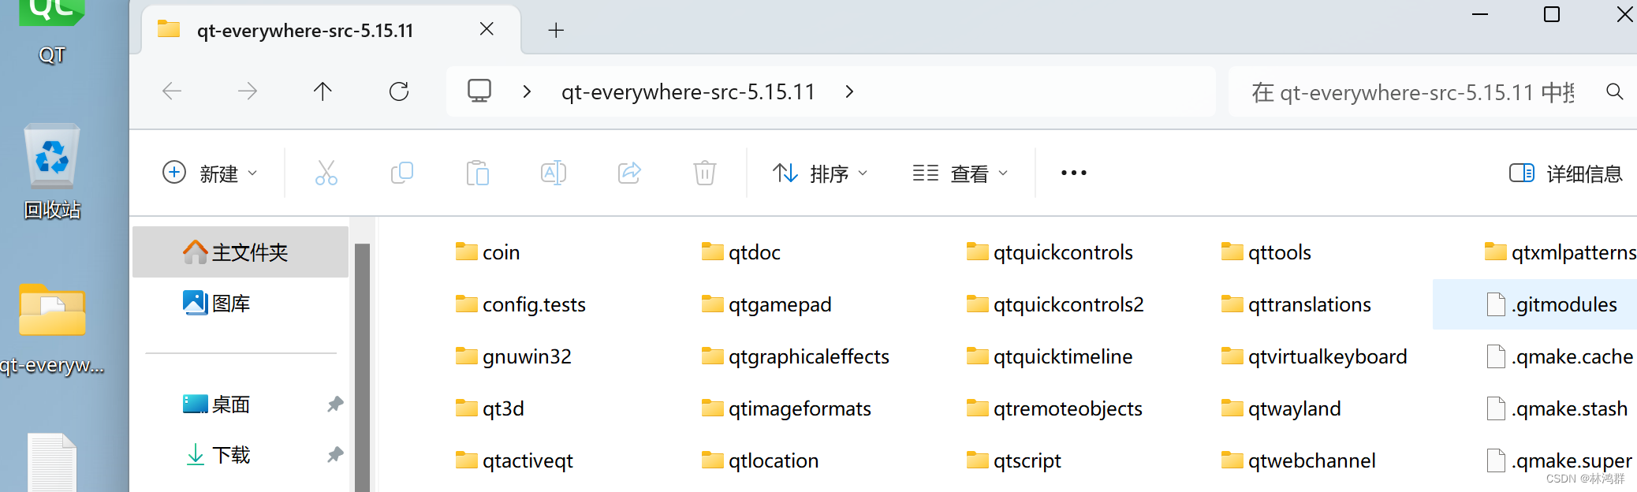Open the qtgraphicaleffects folder
This screenshot has height=492, width=1637.
[796, 356]
